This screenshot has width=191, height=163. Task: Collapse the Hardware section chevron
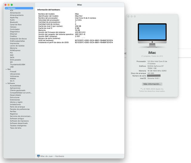tap(6, 8)
